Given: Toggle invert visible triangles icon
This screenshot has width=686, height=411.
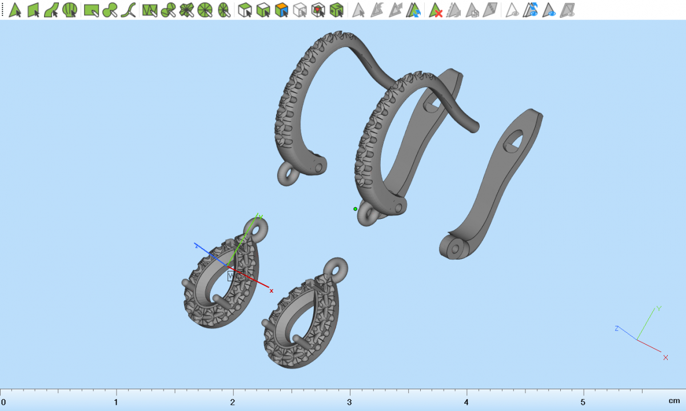Looking at the screenshot, I should (x=532, y=10).
